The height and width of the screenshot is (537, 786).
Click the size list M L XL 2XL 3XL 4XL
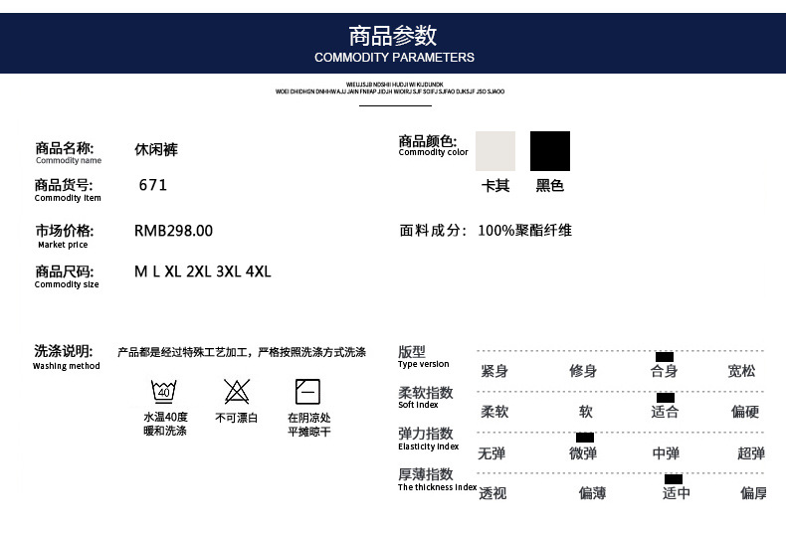coord(203,271)
